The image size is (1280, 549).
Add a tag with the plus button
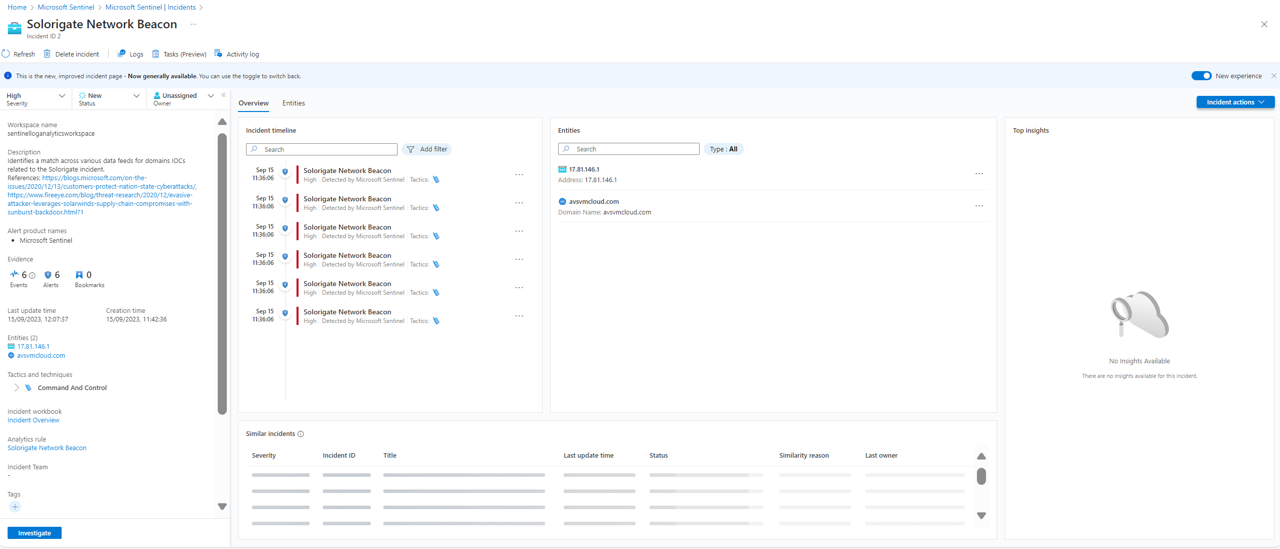pyautogui.click(x=15, y=507)
